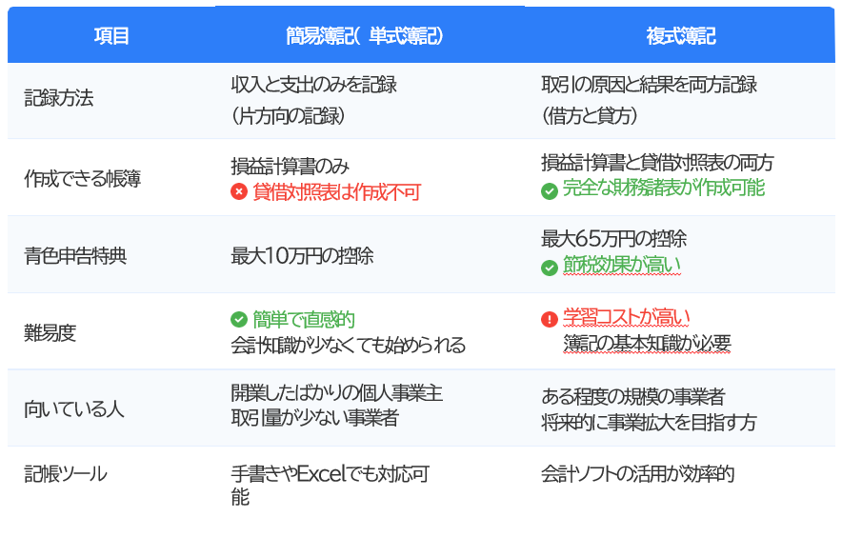The image size is (842, 537).
Task: Click the 最大10万円の控除 cell text
Action: [302, 255]
